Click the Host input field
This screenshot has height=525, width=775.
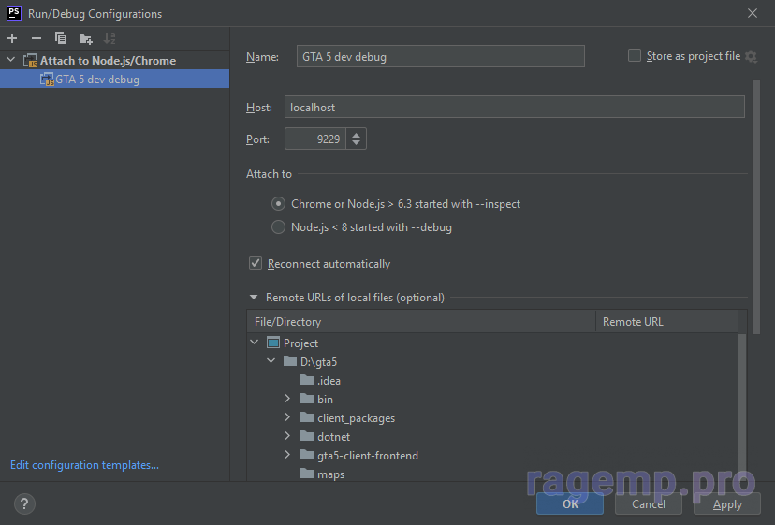pyautogui.click(x=515, y=108)
